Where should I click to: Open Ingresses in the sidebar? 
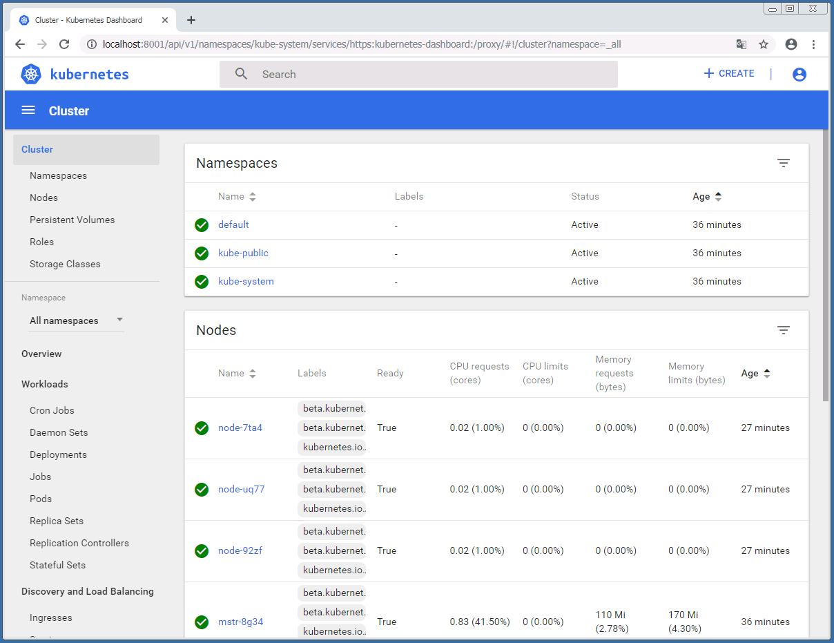(51, 618)
